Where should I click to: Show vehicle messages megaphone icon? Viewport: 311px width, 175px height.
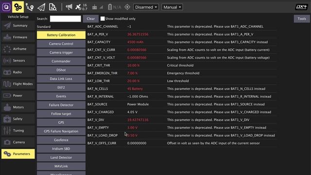(69, 7)
